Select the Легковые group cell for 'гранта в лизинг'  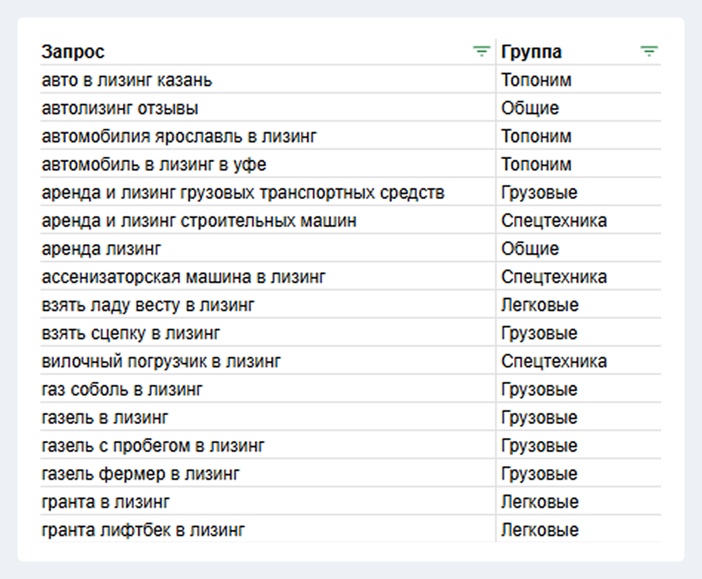[540, 502]
